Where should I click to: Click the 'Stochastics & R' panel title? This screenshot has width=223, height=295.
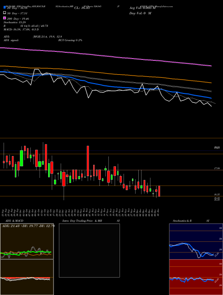tap(182, 221)
